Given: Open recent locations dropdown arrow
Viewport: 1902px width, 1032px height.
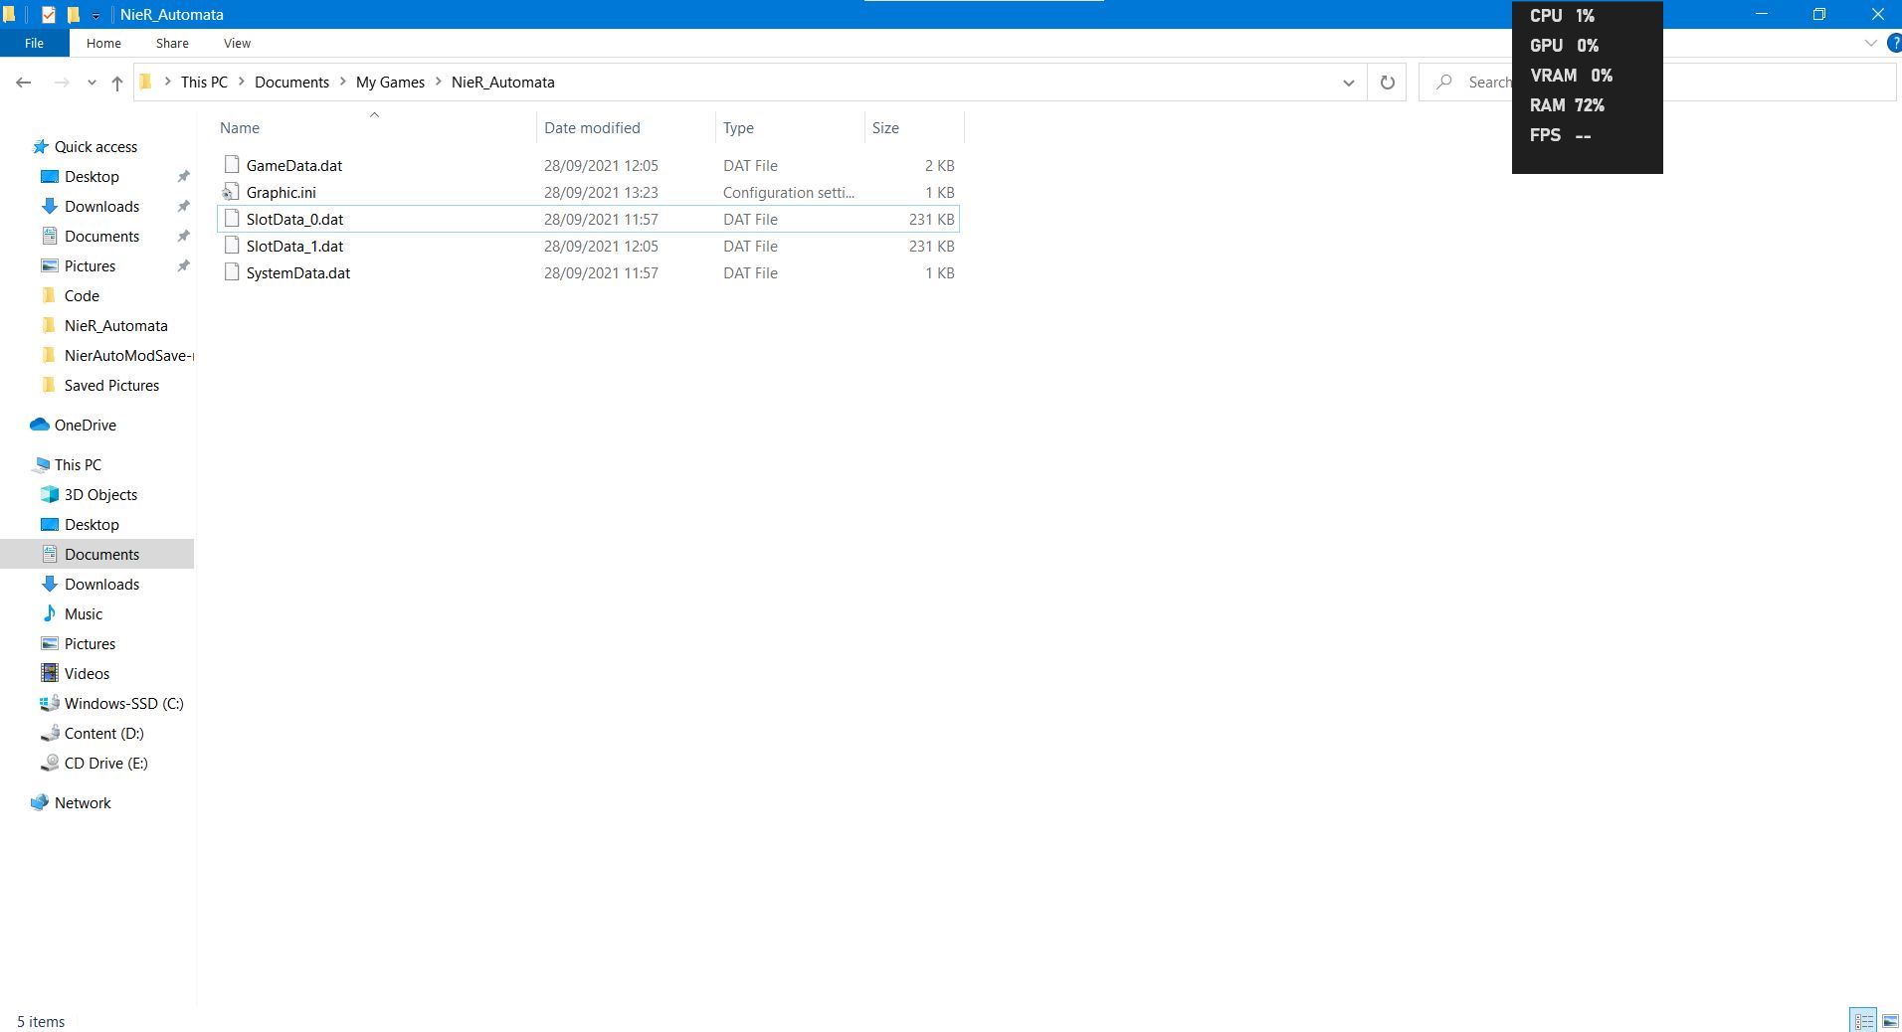Looking at the screenshot, I should point(92,83).
